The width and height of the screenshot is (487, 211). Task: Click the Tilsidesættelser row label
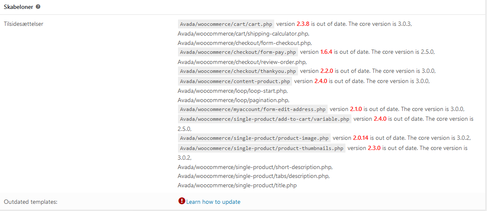(x=24, y=24)
